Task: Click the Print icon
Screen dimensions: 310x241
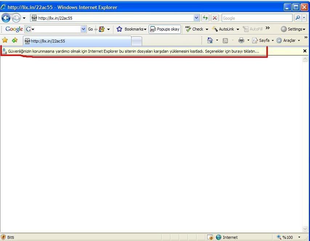Action: (241, 40)
